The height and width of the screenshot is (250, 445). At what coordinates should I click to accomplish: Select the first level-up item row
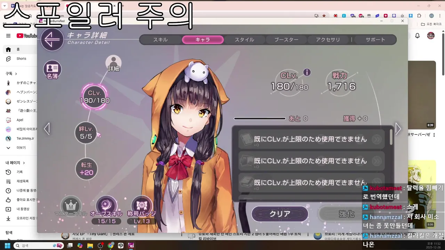pyautogui.click(x=311, y=139)
